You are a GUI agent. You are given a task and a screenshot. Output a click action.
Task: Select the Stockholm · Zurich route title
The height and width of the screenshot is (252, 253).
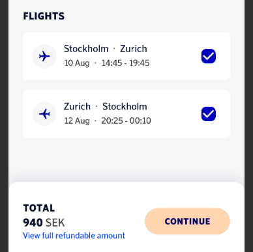pyautogui.click(x=106, y=49)
